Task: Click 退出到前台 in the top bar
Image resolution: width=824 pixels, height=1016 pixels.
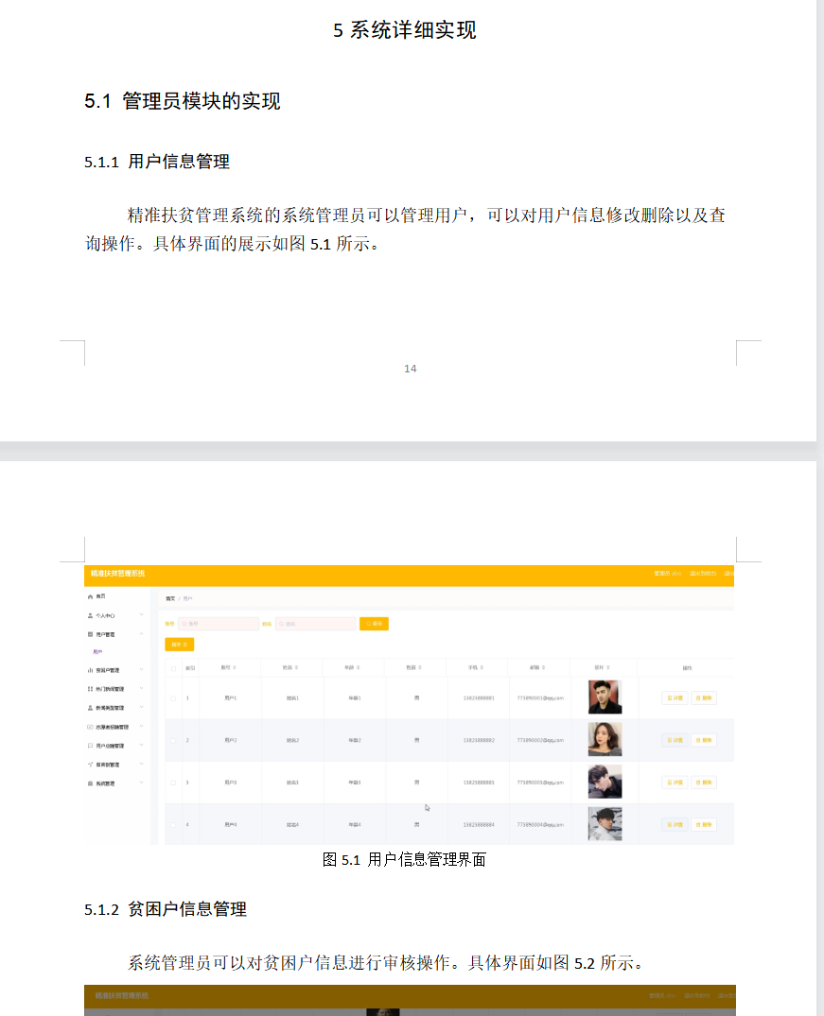Action: [702, 574]
